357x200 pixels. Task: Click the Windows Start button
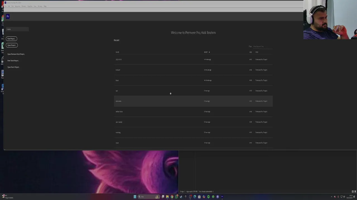[135, 197]
